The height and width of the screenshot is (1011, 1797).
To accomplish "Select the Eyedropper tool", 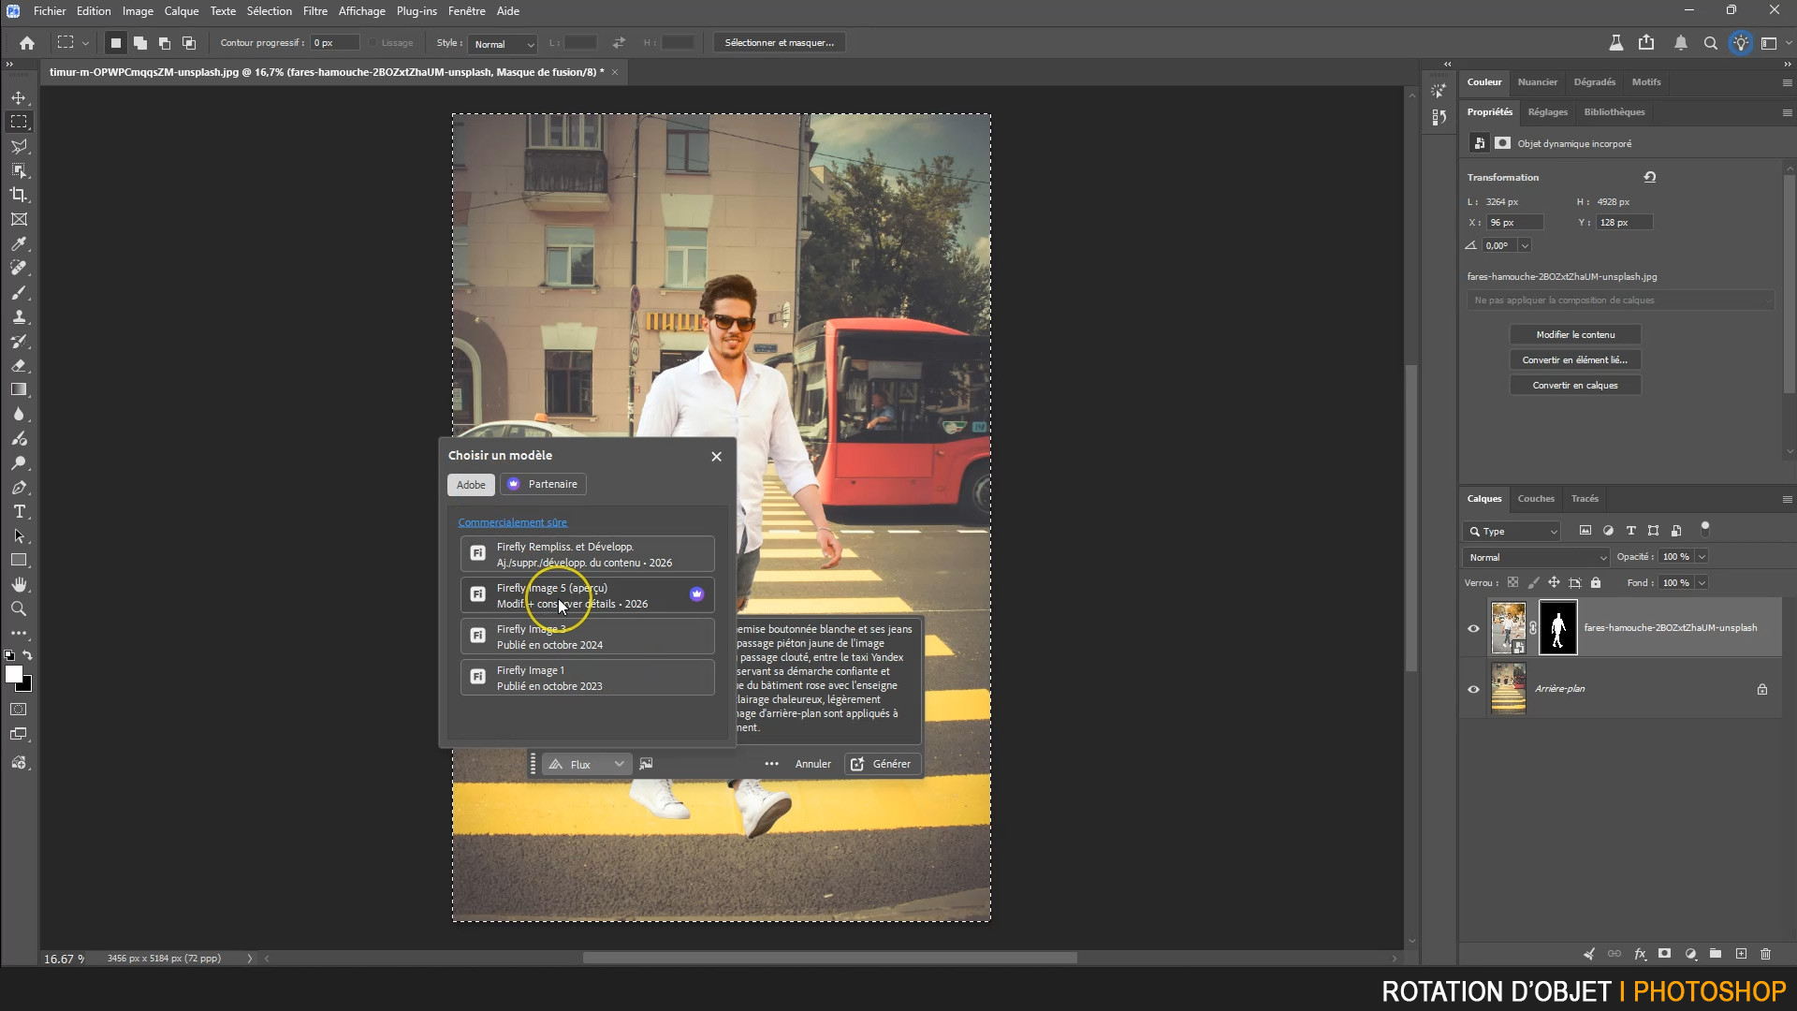I will tap(19, 243).
